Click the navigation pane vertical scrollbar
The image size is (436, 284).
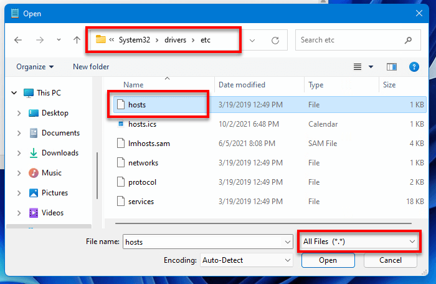(97, 175)
